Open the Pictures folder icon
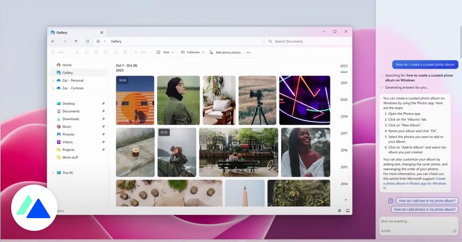This screenshot has width=462, height=242. [x=59, y=134]
